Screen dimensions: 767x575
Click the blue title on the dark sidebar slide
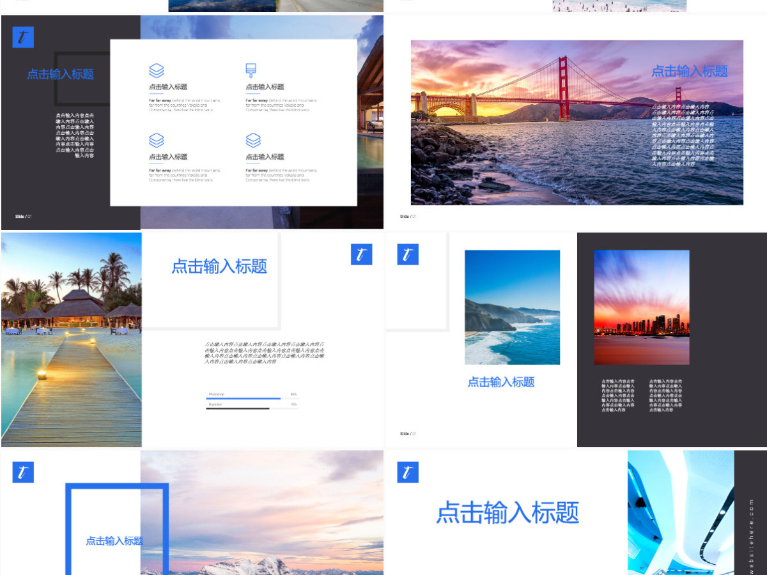point(60,74)
